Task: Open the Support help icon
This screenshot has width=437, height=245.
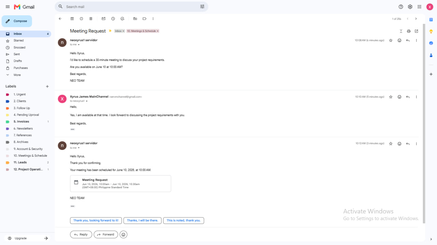Action: click(401, 7)
